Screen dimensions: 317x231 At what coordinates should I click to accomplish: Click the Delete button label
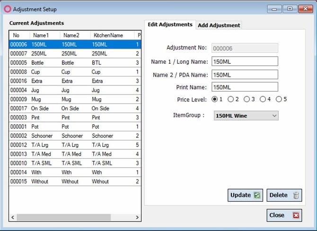(x=278, y=195)
